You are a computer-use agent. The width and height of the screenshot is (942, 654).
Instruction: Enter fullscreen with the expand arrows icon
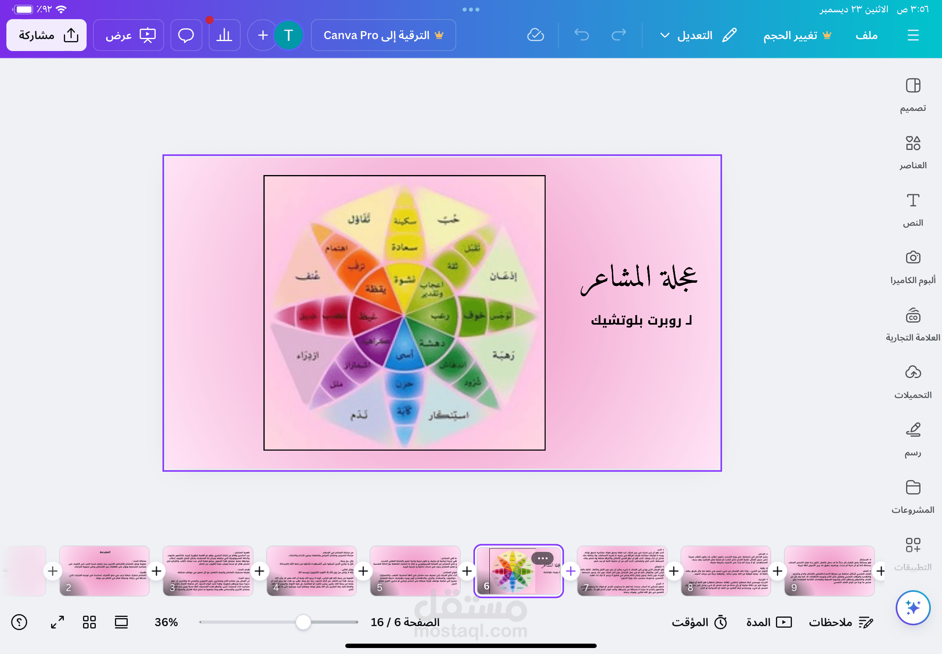point(57,622)
